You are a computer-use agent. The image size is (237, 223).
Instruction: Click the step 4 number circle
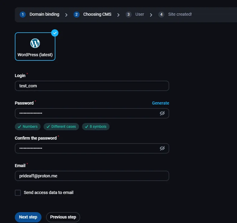point(161,15)
